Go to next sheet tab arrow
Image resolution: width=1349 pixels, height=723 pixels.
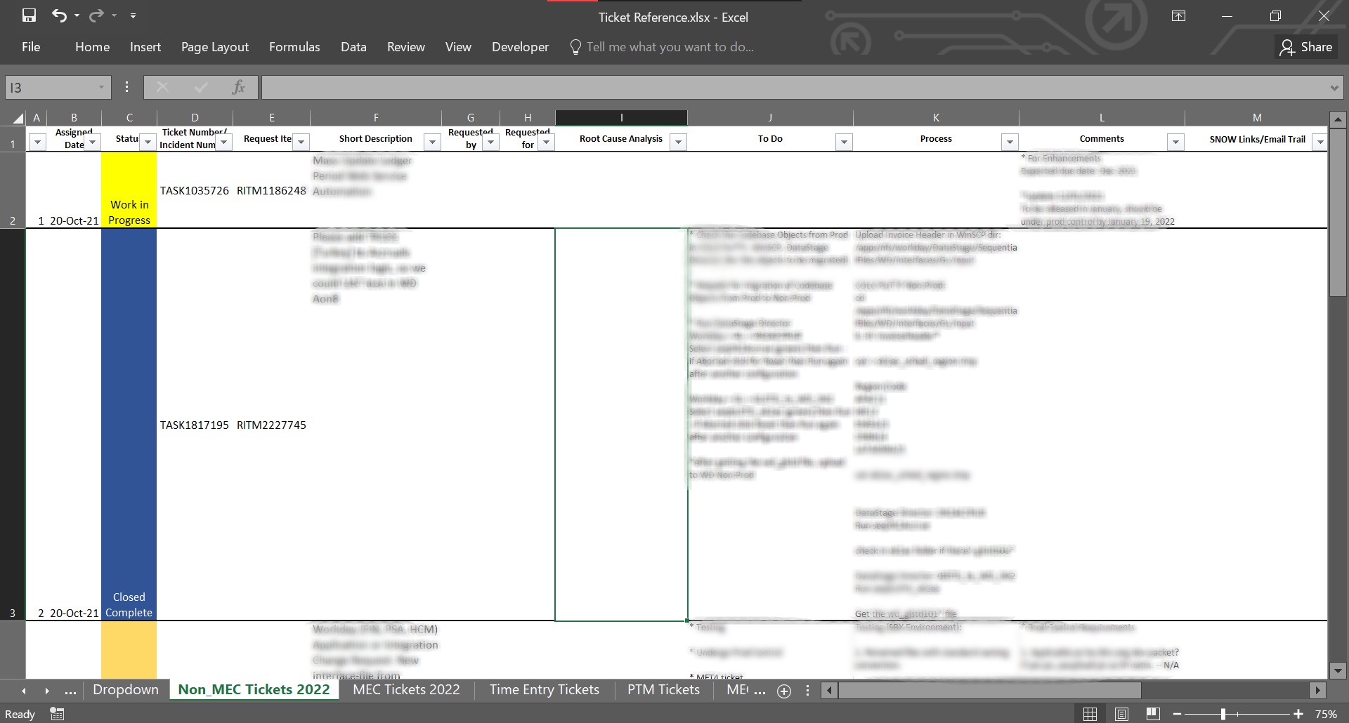tap(46, 691)
